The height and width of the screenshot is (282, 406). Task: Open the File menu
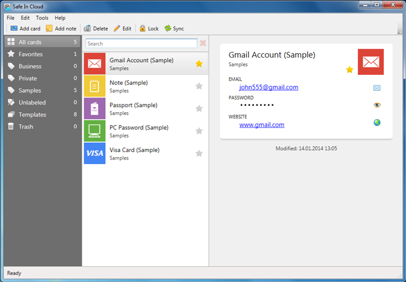11,18
